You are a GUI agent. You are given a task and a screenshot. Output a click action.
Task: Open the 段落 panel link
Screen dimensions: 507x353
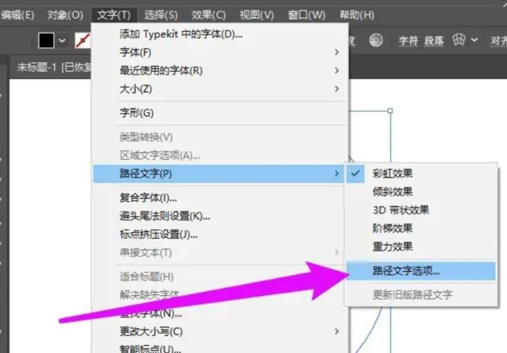click(x=434, y=41)
